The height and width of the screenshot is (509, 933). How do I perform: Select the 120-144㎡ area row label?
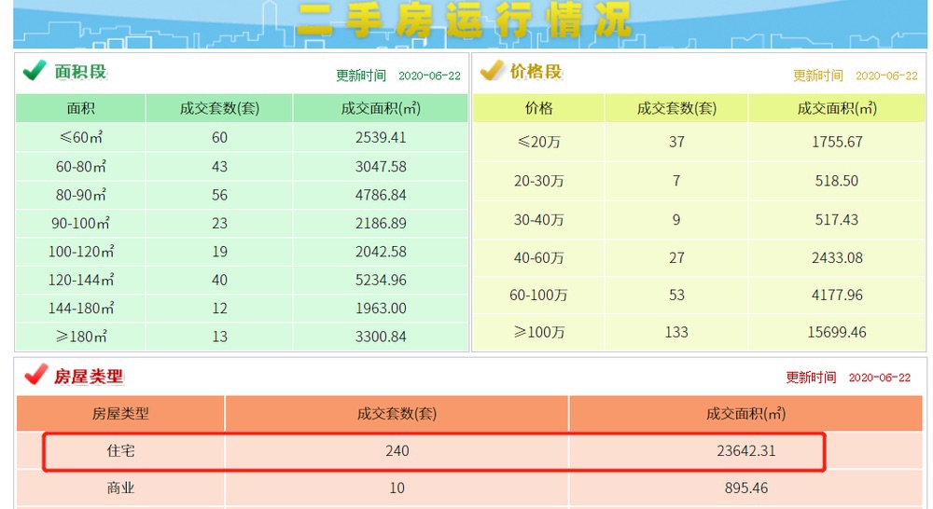click(80, 280)
